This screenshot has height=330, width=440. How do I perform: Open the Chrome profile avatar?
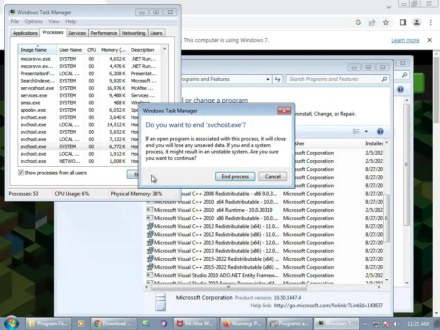(417, 22)
